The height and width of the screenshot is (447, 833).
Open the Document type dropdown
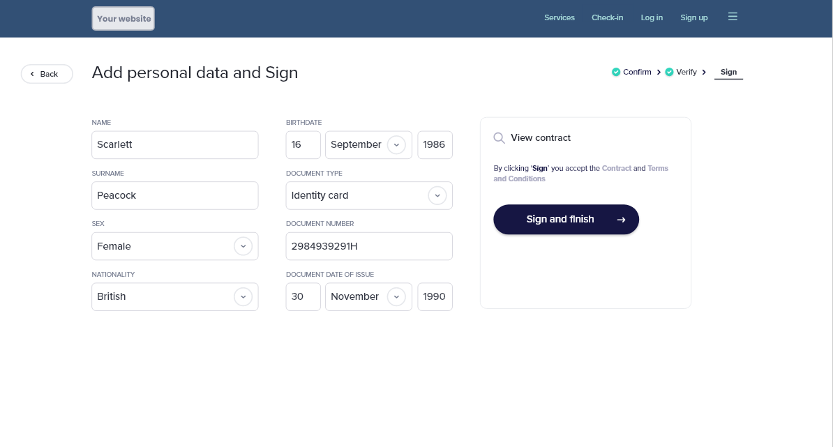pyautogui.click(x=437, y=196)
